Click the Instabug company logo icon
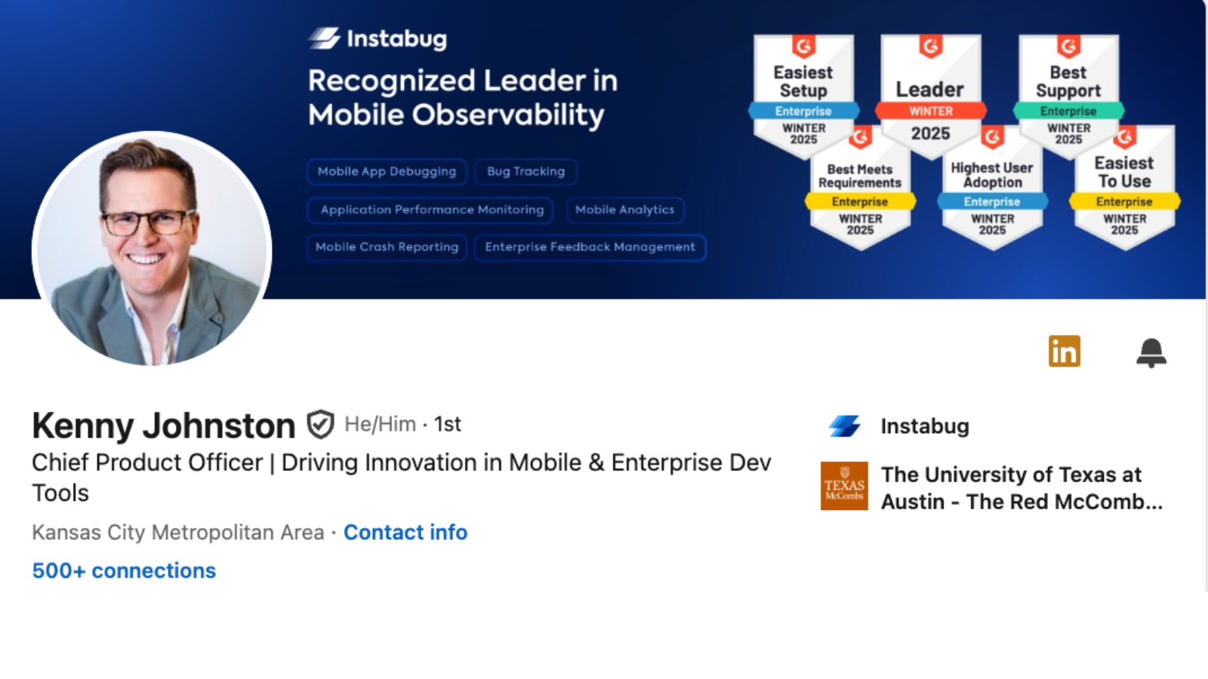 (844, 426)
